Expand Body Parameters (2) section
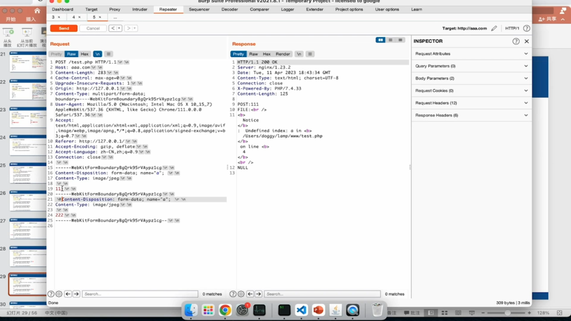 [x=472, y=78]
